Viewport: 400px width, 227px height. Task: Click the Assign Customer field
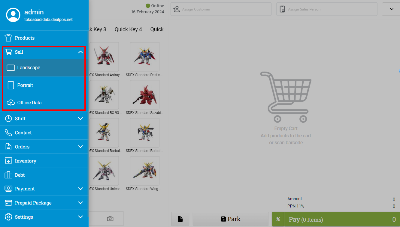point(221,9)
